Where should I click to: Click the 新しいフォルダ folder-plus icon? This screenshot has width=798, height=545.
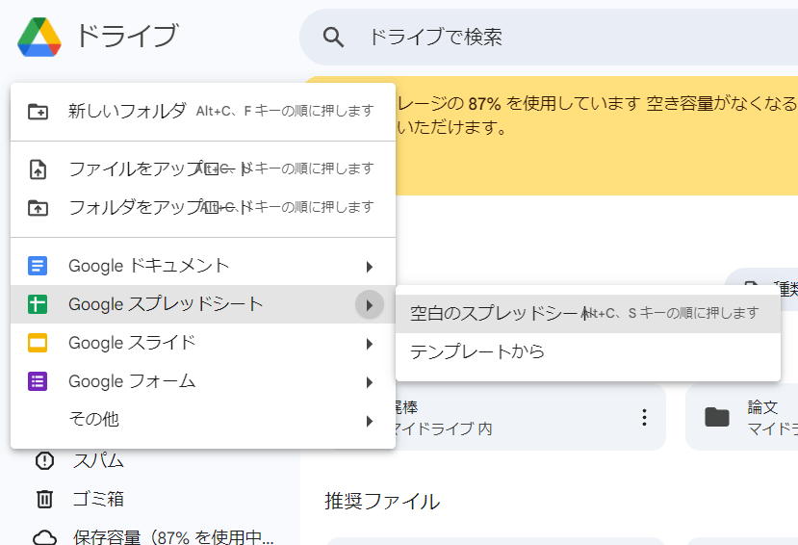click(x=38, y=111)
